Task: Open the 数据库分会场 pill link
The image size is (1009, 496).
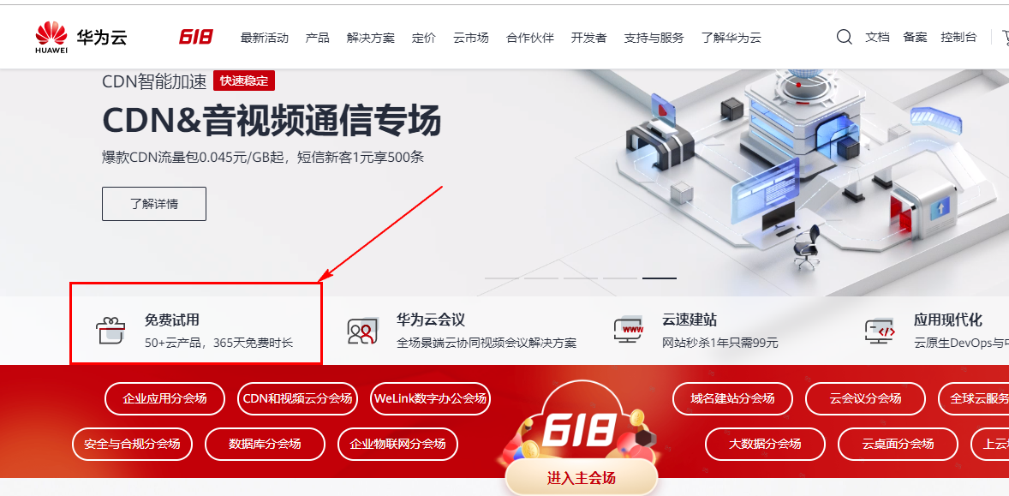Action: 265,444
